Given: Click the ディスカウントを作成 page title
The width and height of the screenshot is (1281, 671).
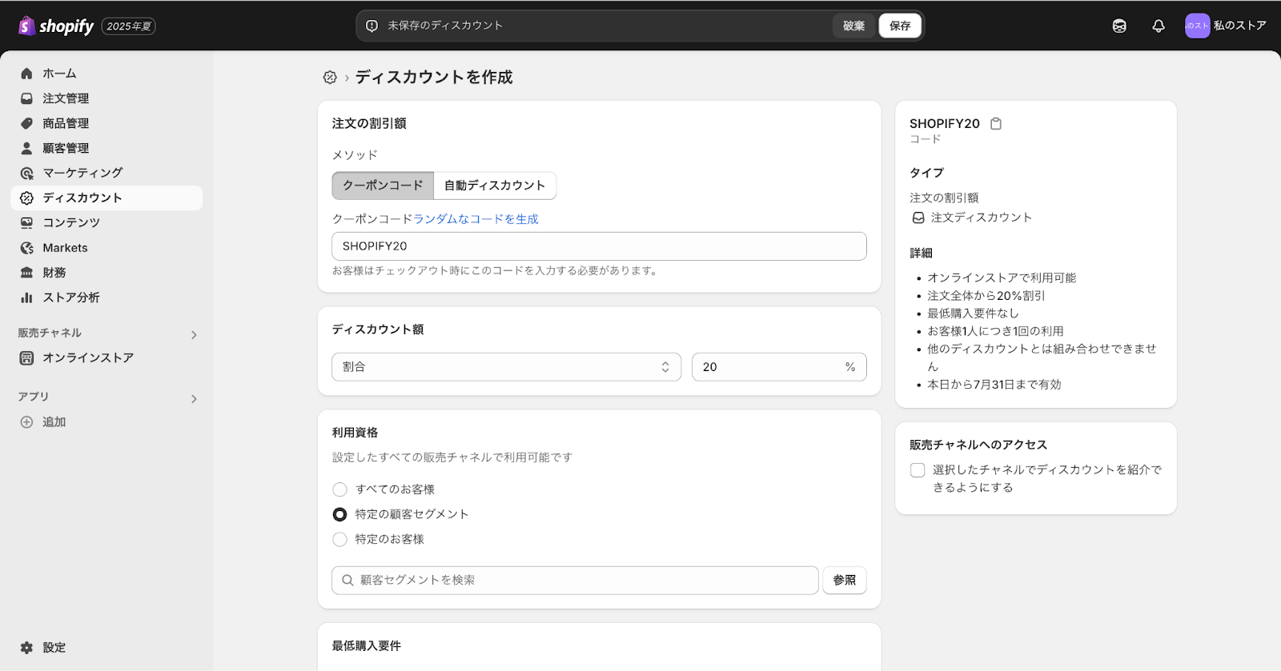Looking at the screenshot, I should pyautogui.click(x=434, y=77).
